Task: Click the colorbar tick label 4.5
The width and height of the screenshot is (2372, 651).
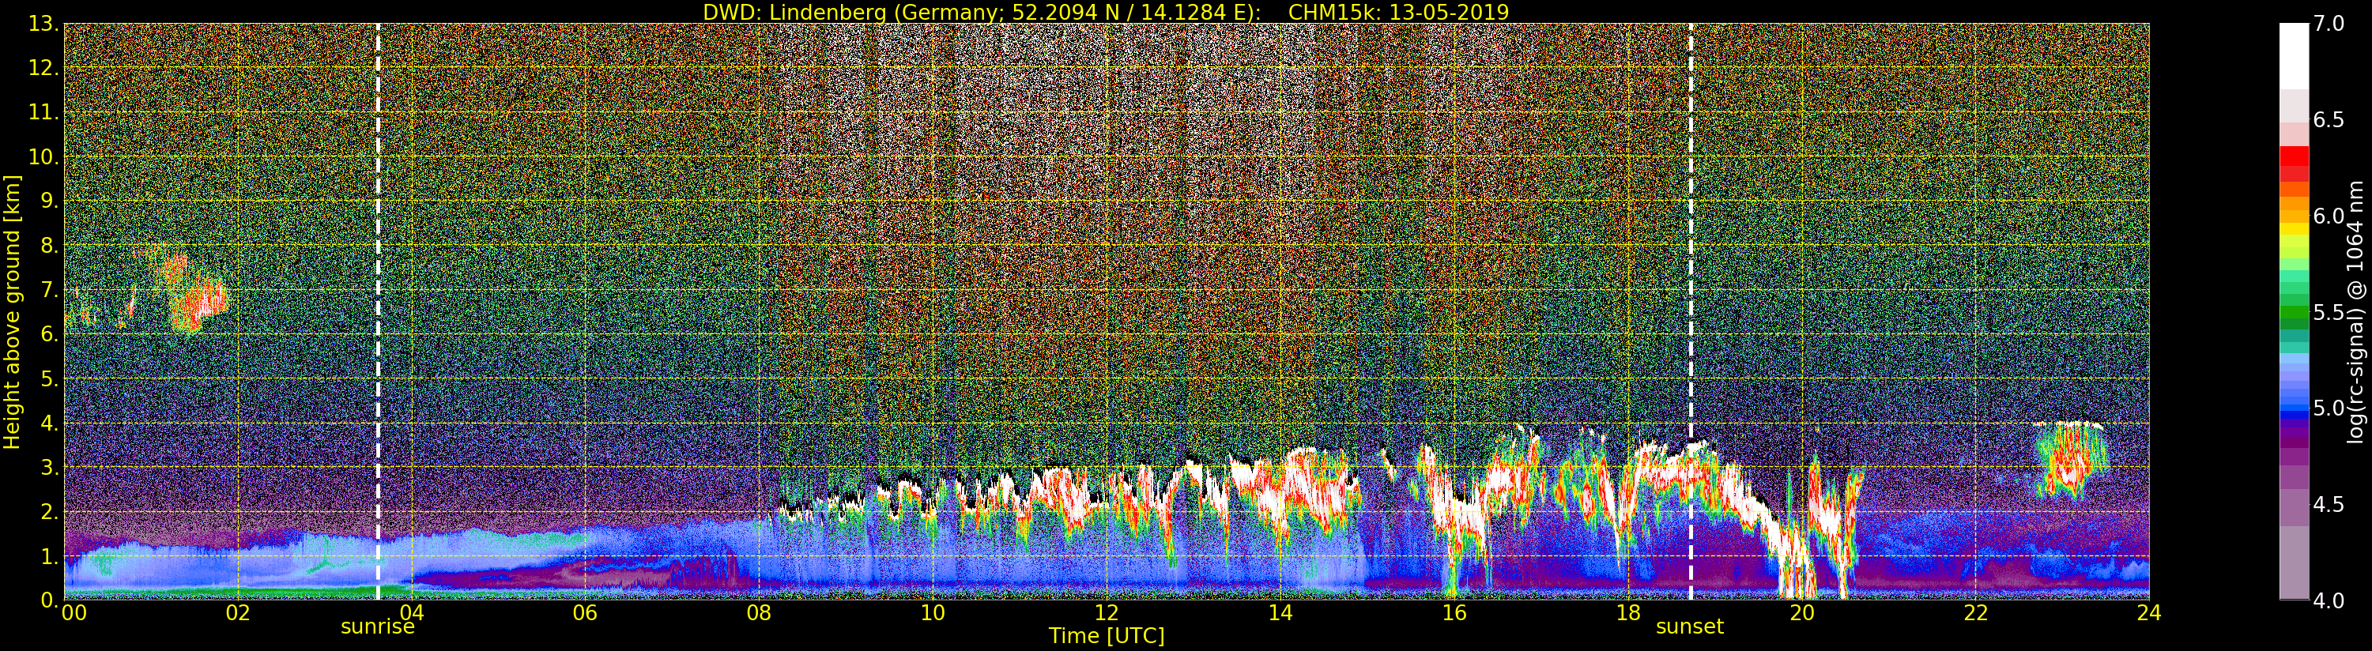Action: tap(2329, 505)
